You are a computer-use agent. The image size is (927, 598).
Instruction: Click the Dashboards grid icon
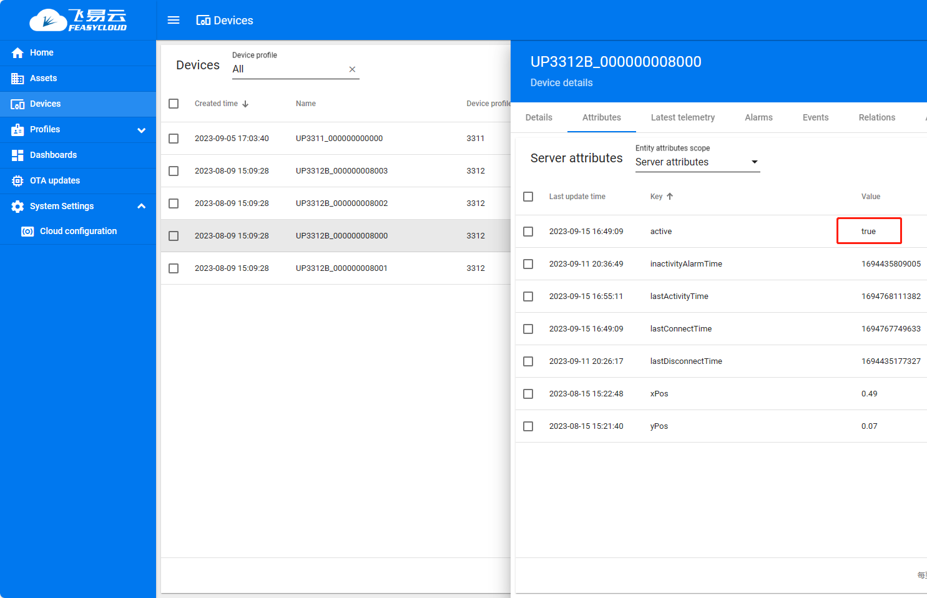tap(17, 155)
